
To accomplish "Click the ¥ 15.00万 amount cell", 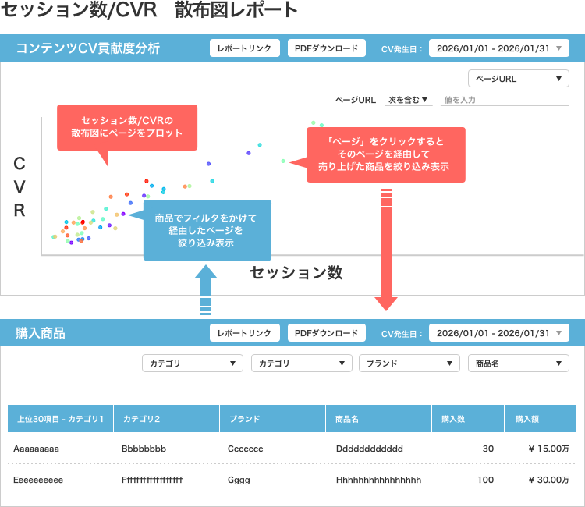I will coord(549,448).
